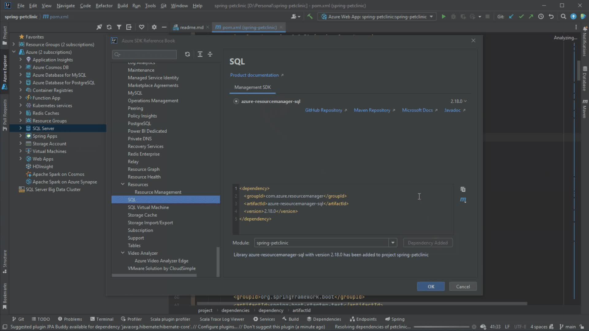The height and width of the screenshot is (331, 589).
Task: Open Azure Explorer settings gear
Action: [154, 27]
